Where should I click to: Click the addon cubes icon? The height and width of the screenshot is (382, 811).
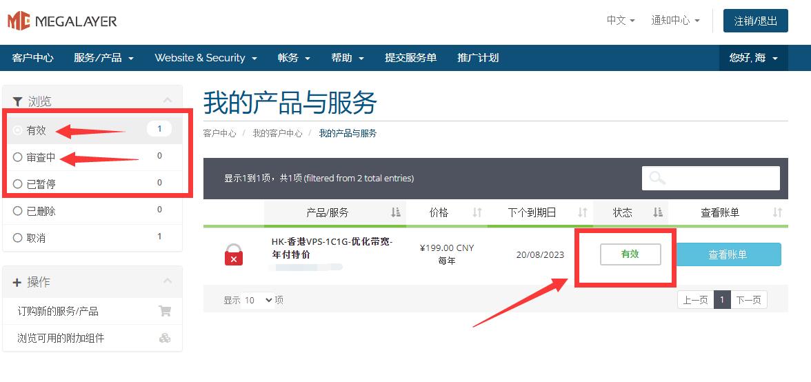[x=165, y=338]
